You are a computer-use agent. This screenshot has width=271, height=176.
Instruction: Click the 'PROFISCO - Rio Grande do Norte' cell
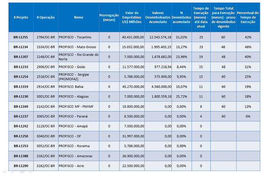coord(78,57)
